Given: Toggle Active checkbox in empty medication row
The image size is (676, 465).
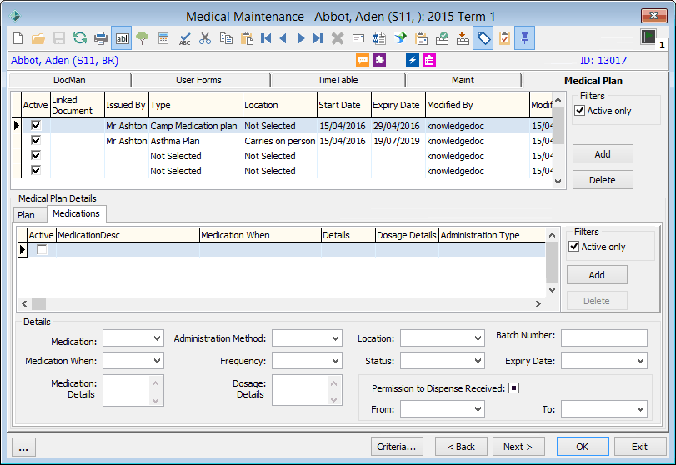Looking at the screenshot, I should (42, 249).
